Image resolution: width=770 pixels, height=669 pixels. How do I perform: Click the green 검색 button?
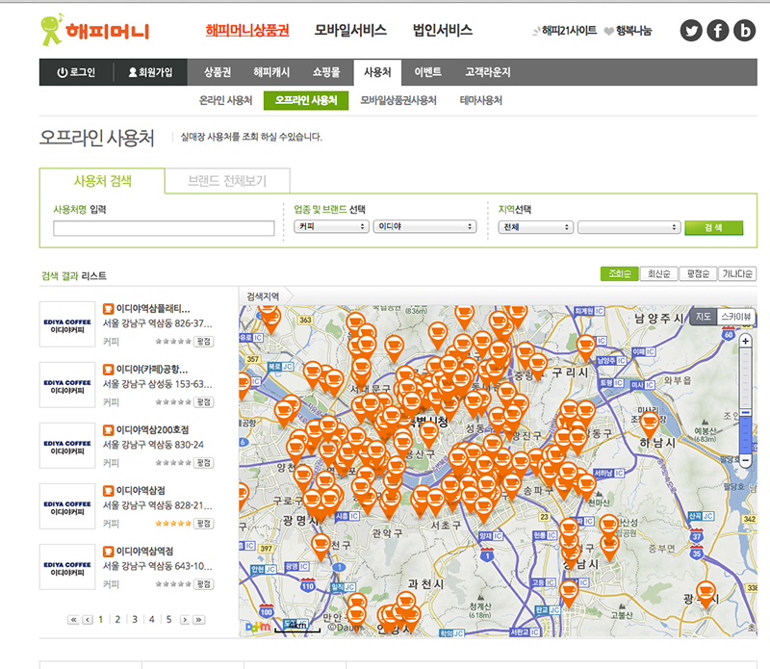[713, 227]
